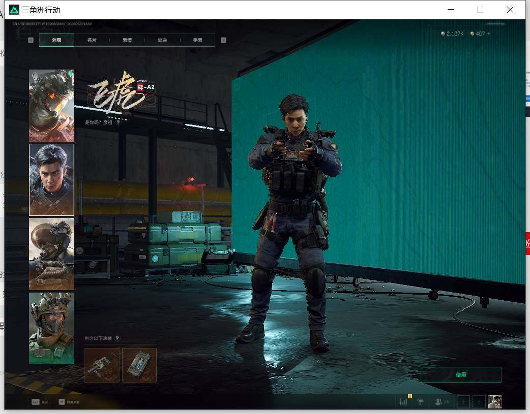Click the first empty squad plus slot

[463, 402]
